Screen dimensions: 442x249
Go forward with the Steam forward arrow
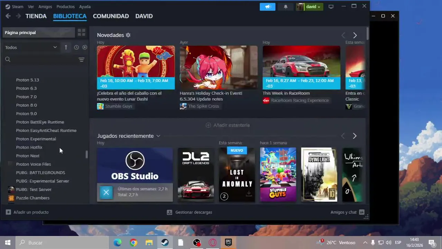[x=18, y=16]
